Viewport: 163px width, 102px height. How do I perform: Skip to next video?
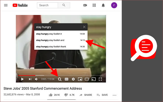tap(30, 79)
